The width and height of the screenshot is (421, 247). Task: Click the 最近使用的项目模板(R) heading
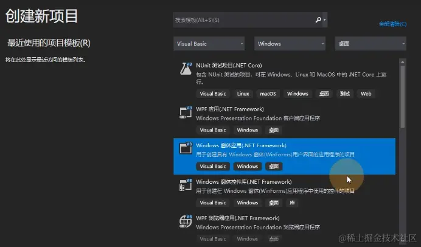49,43
